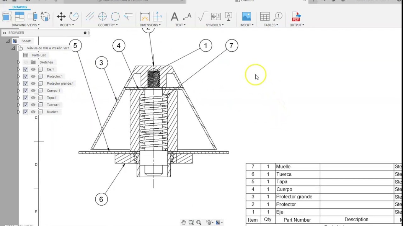The width and height of the screenshot is (403, 226).
Task: Select the Datum Identifier symbol tool
Action: point(229,16)
